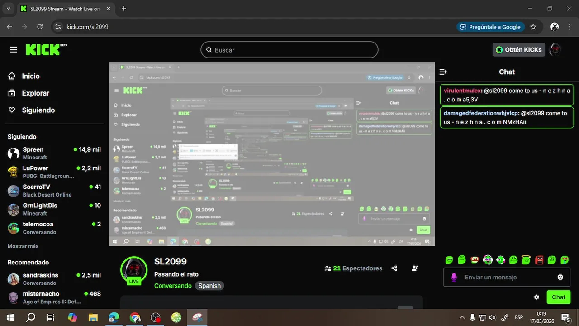This screenshot has width=579, height=326.
Task: Click the SL2099 live avatar
Action: [x=134, y=270]
